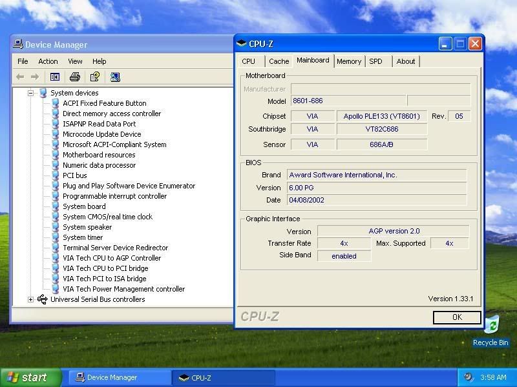Click the scan for hardware changes icon

point(115,77)
